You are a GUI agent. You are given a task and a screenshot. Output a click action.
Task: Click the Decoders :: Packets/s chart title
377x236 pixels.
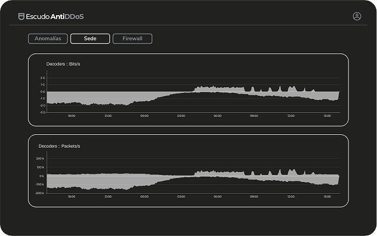[x=59, y=146]
